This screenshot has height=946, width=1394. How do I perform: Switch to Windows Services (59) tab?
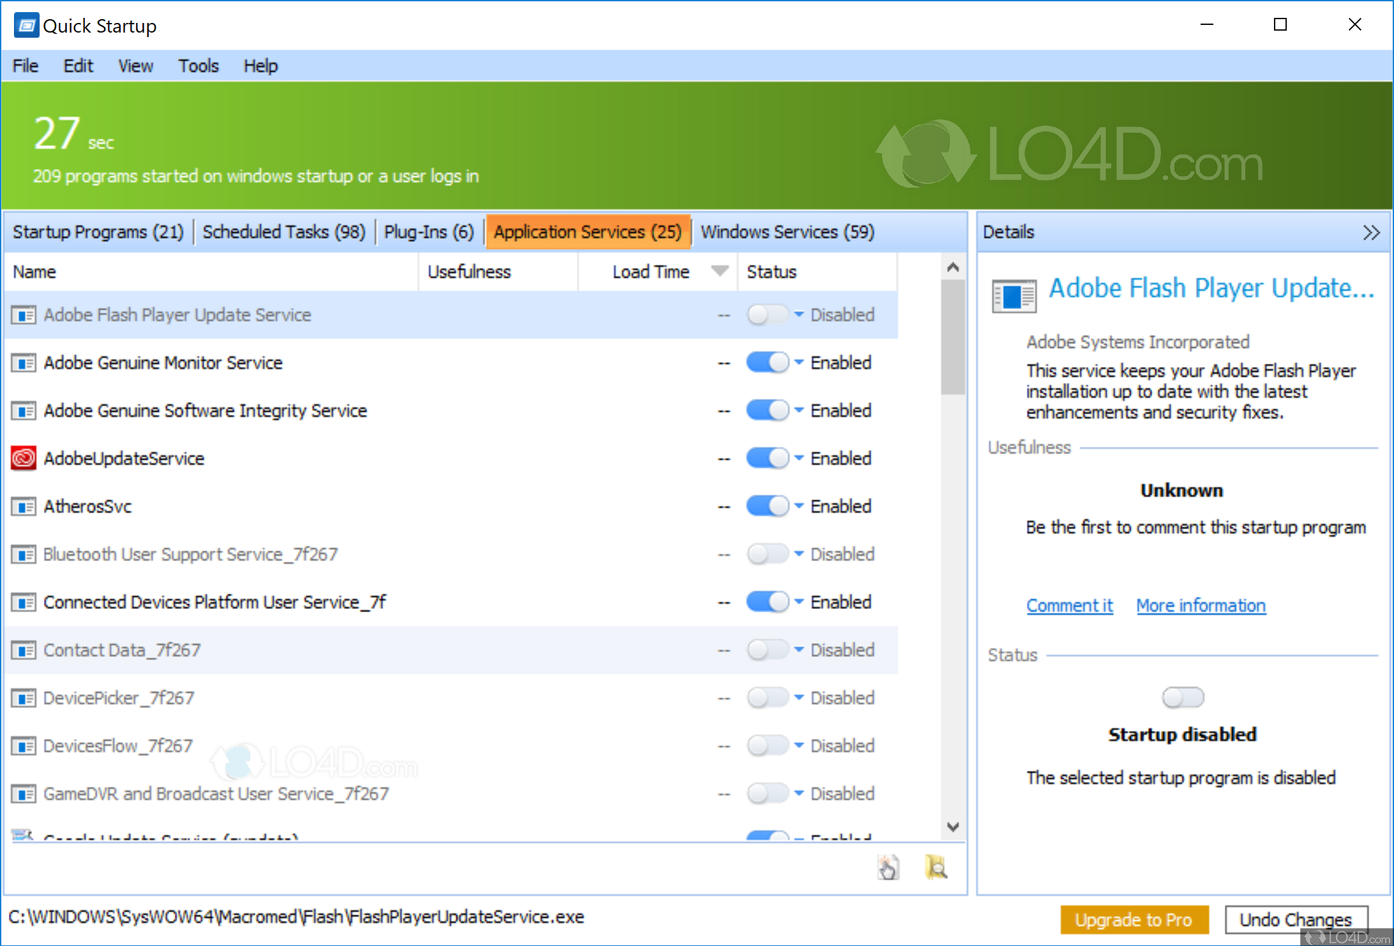coord(788,232)
